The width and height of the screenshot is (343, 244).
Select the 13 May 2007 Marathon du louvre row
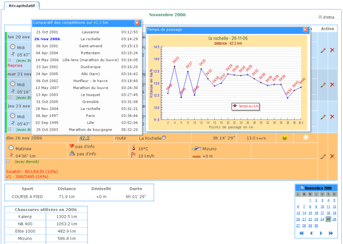(x=87, y=88)
